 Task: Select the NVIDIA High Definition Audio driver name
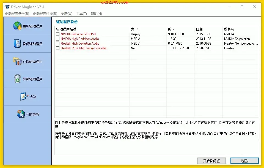(80, 39)
